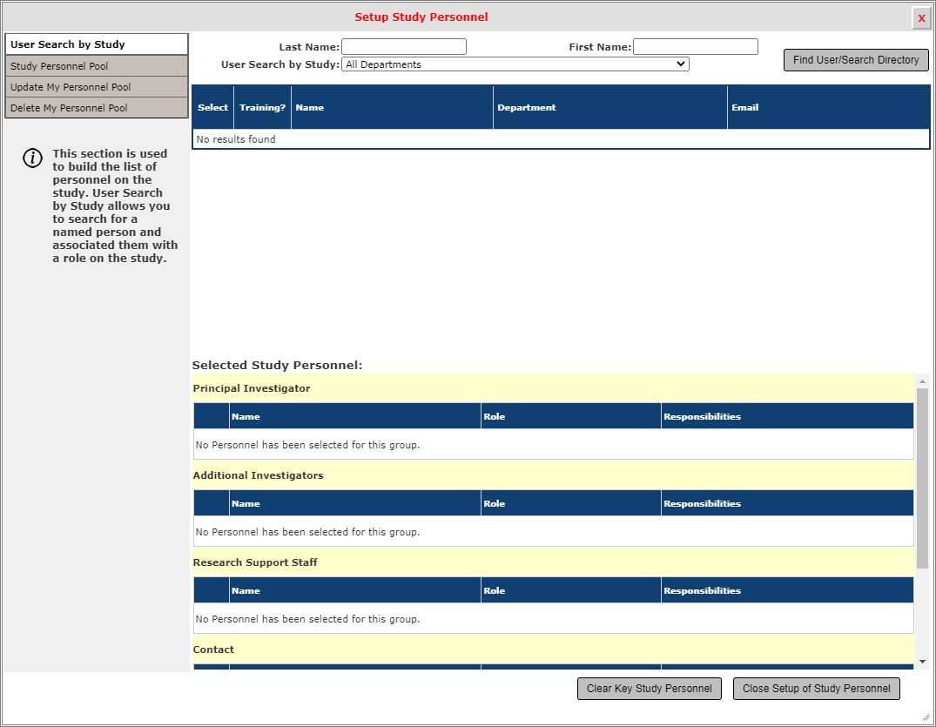Switch to Study Personnel Pool tab
Viewport: 936px width, 727px height.
coord(96,65)
